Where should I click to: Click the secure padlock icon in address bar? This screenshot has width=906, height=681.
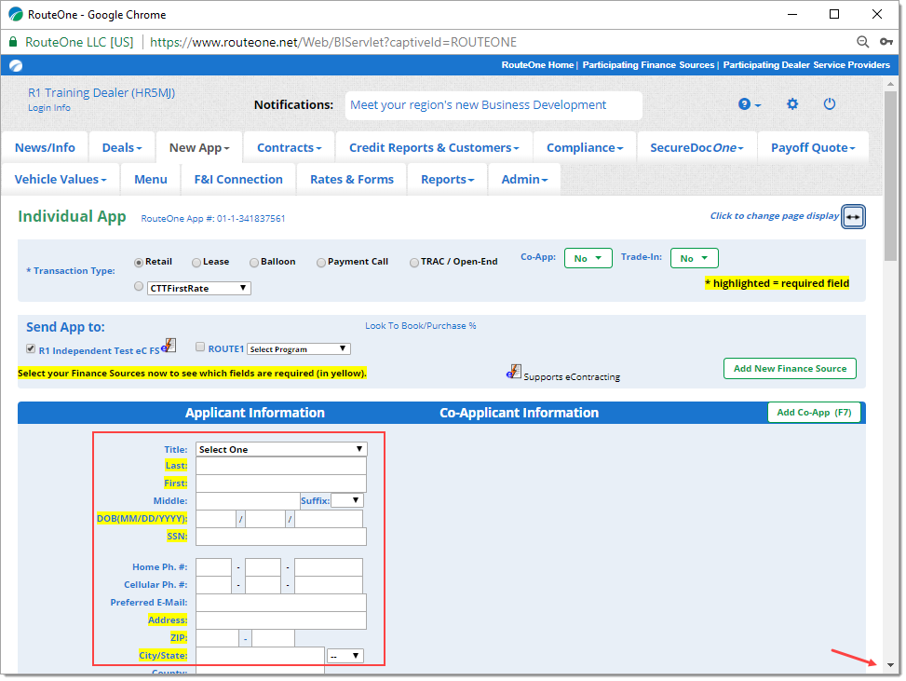pyautogui.click(x=13, y=42)
